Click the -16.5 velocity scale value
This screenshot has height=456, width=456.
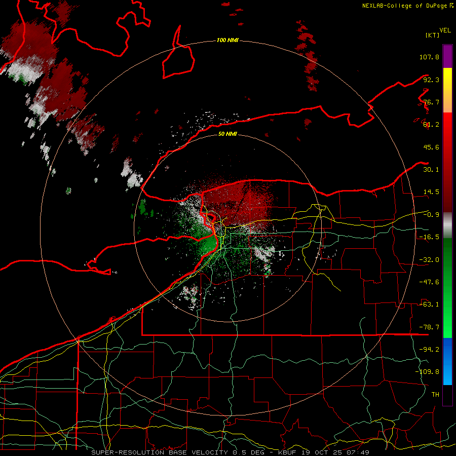pos(429,237)
